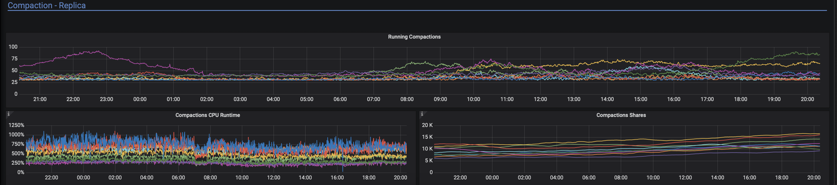Click the 100 value on Running Compactions y-axis
The height and width of the screenshot is (185, 837).
tap(13, 47)
